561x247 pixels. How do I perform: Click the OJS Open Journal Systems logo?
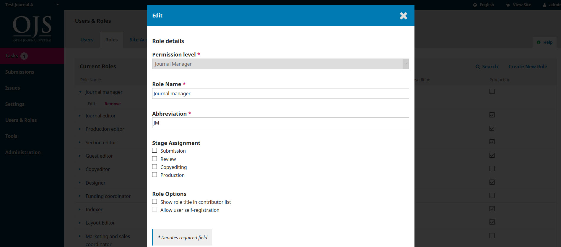[x=32, y=28]
